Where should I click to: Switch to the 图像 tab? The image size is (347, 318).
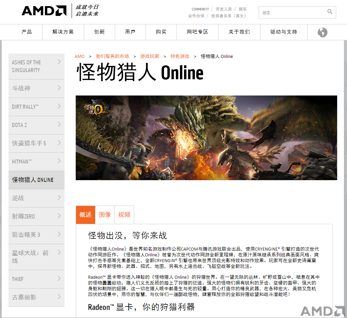tap(105, 215)
